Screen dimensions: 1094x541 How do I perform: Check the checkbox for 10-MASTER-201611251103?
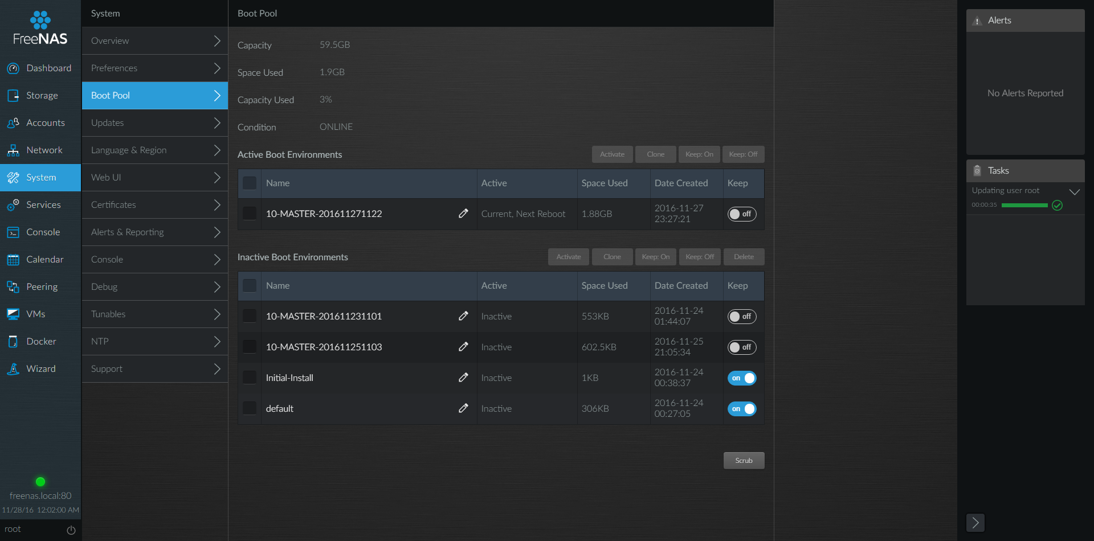point(250,346)
